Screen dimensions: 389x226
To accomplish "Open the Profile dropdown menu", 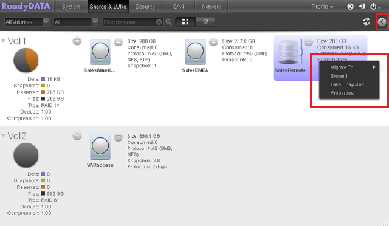I will pyautogui.click(x=322, y=7).
